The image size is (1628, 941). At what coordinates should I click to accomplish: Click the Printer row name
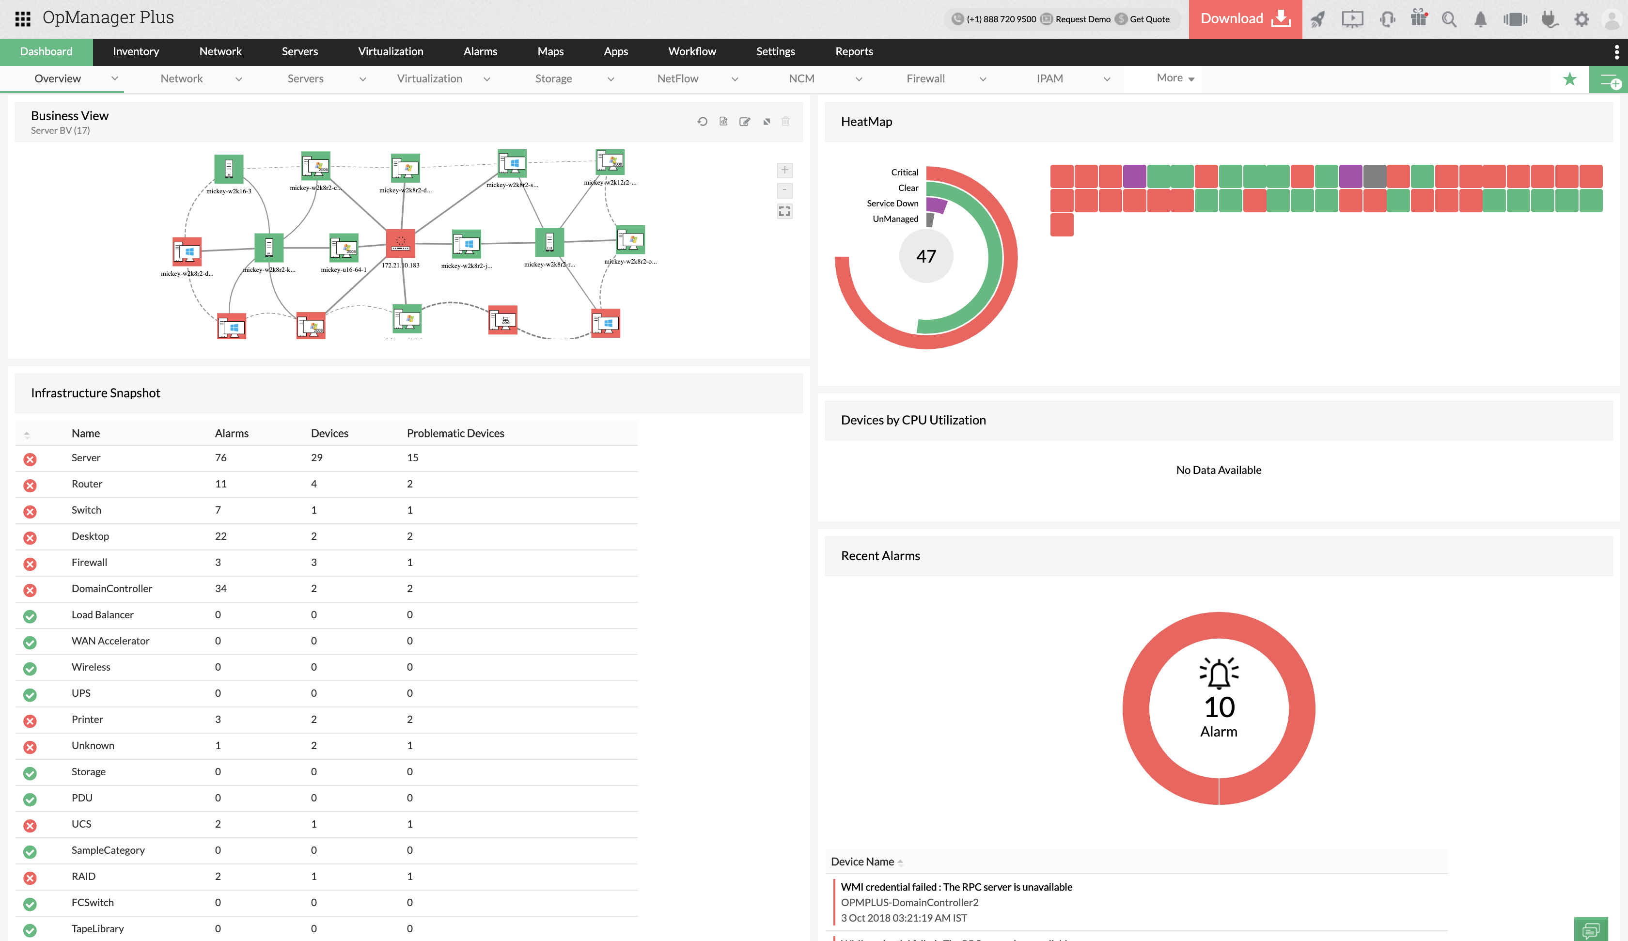coord(87,720)
